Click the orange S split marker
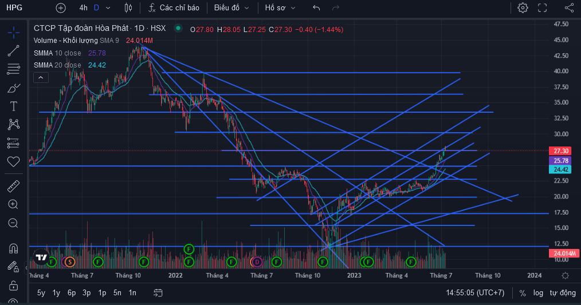Screen dimensions: 581x305 tap(70, 262)
